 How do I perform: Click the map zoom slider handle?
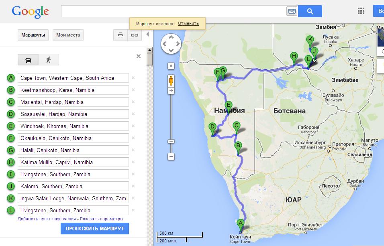[x=171, y=141]
